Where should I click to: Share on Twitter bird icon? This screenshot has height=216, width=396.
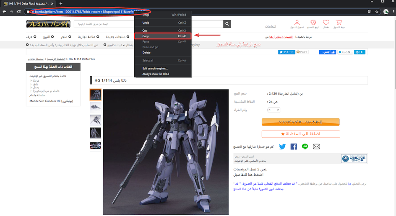[282, 147]
